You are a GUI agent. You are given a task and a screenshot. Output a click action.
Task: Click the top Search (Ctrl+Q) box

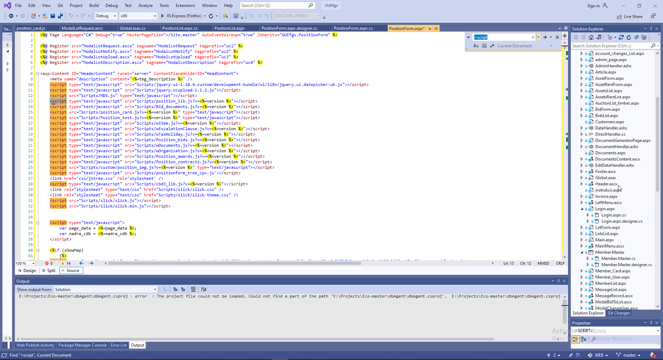[277, 6]
